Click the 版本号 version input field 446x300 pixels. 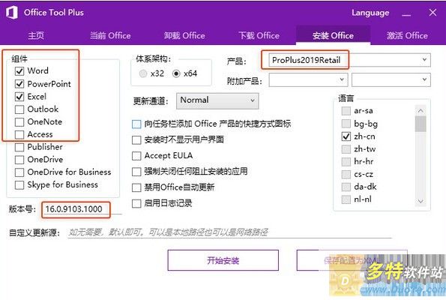(x=82, y=209)
